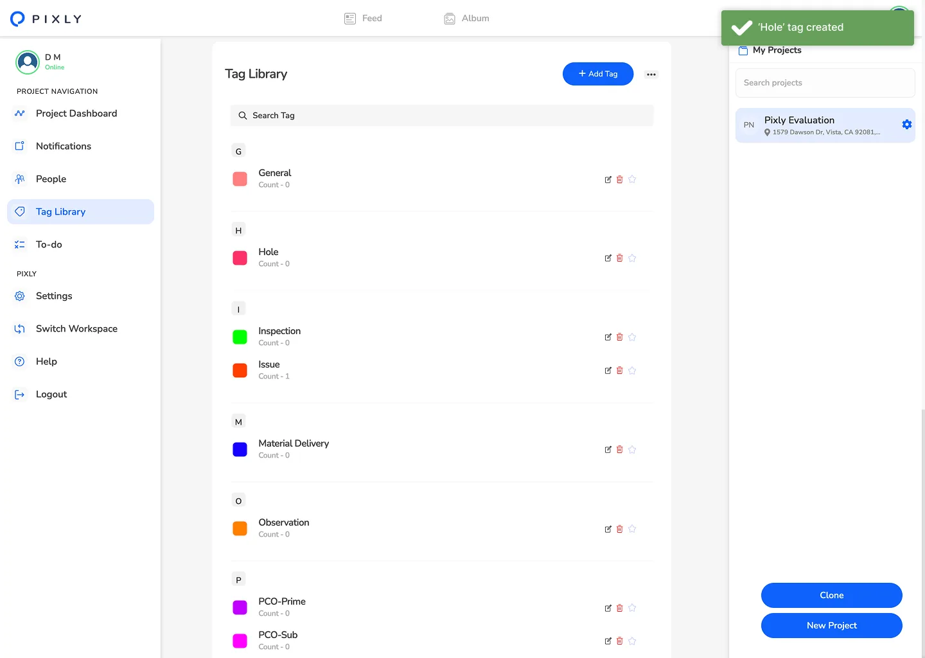
Task: Click the Issue 'Count - 1' text
Action: tap(274, 377)
